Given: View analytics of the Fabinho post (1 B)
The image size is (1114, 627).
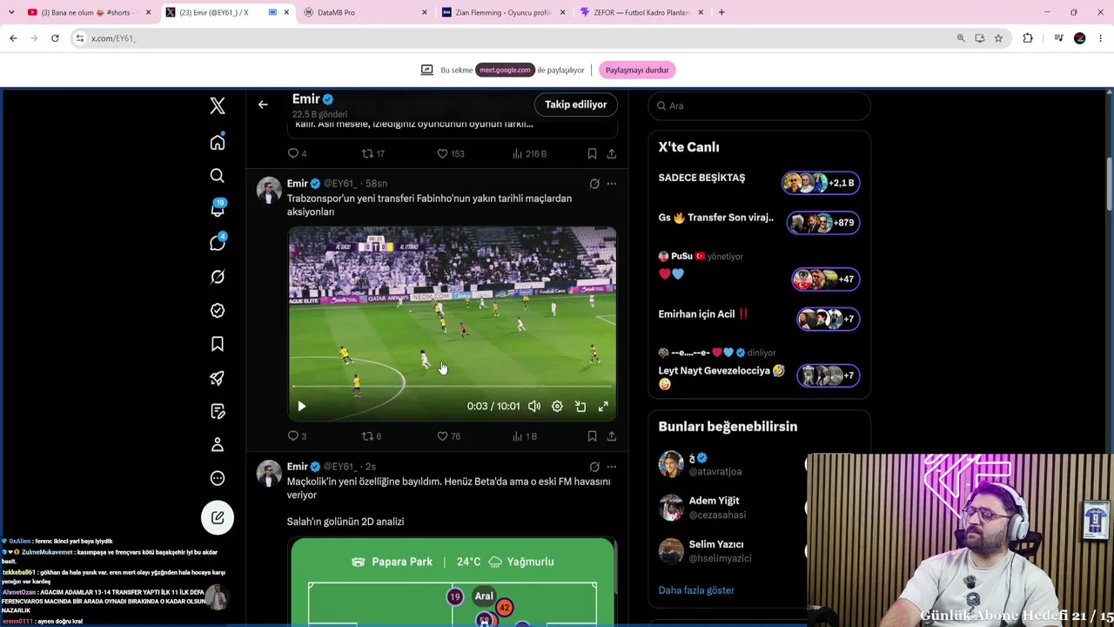Looking at the screenshot, I should point(525,436).
